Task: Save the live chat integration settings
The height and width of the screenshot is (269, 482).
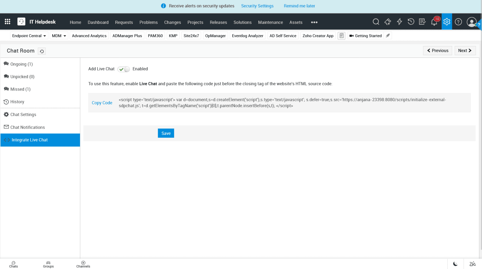Action: 166,133
